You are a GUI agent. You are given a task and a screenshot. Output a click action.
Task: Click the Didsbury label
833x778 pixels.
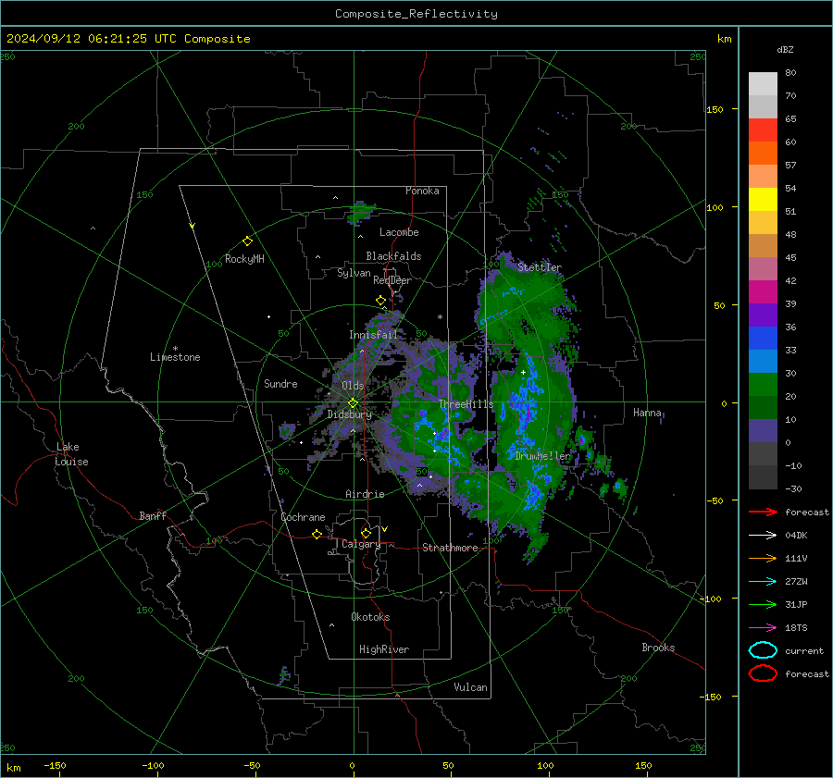point(349,414)
